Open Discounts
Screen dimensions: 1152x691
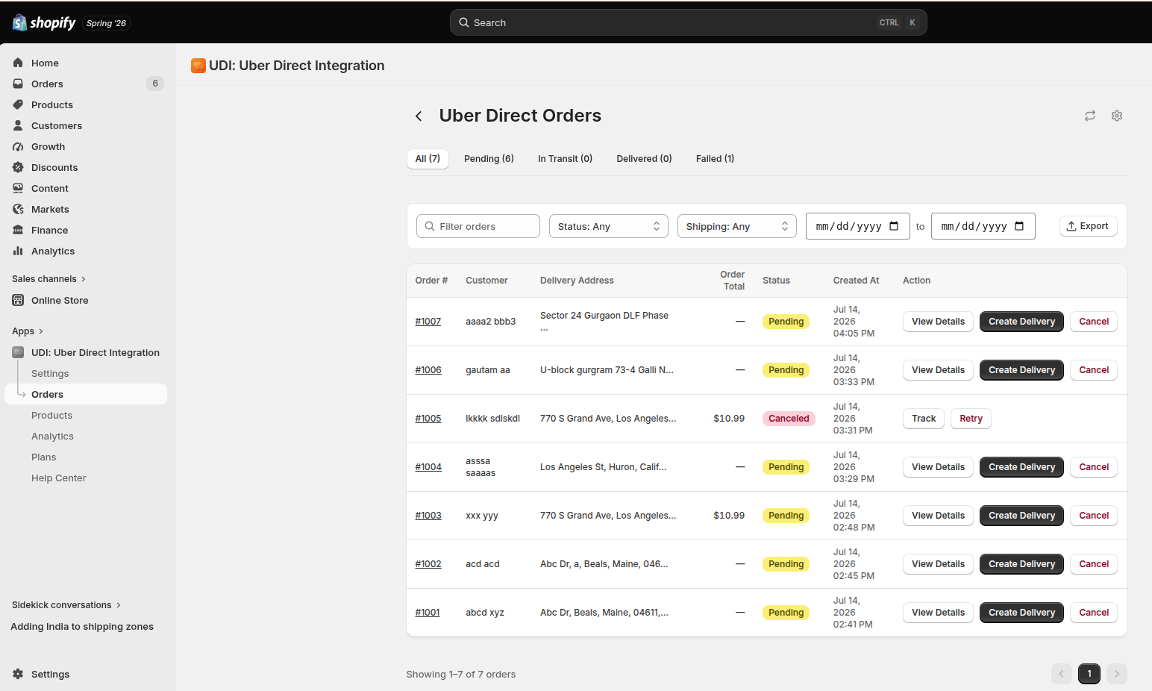[x=54, y=167]
